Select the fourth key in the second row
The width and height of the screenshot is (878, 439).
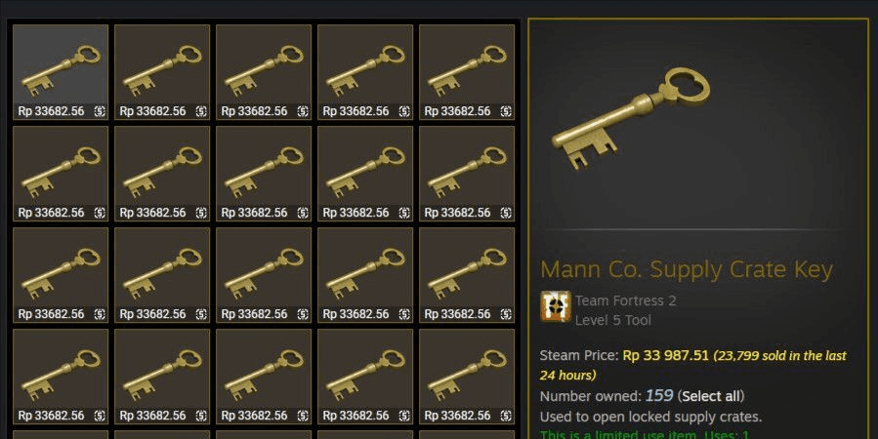click(365, 174)
